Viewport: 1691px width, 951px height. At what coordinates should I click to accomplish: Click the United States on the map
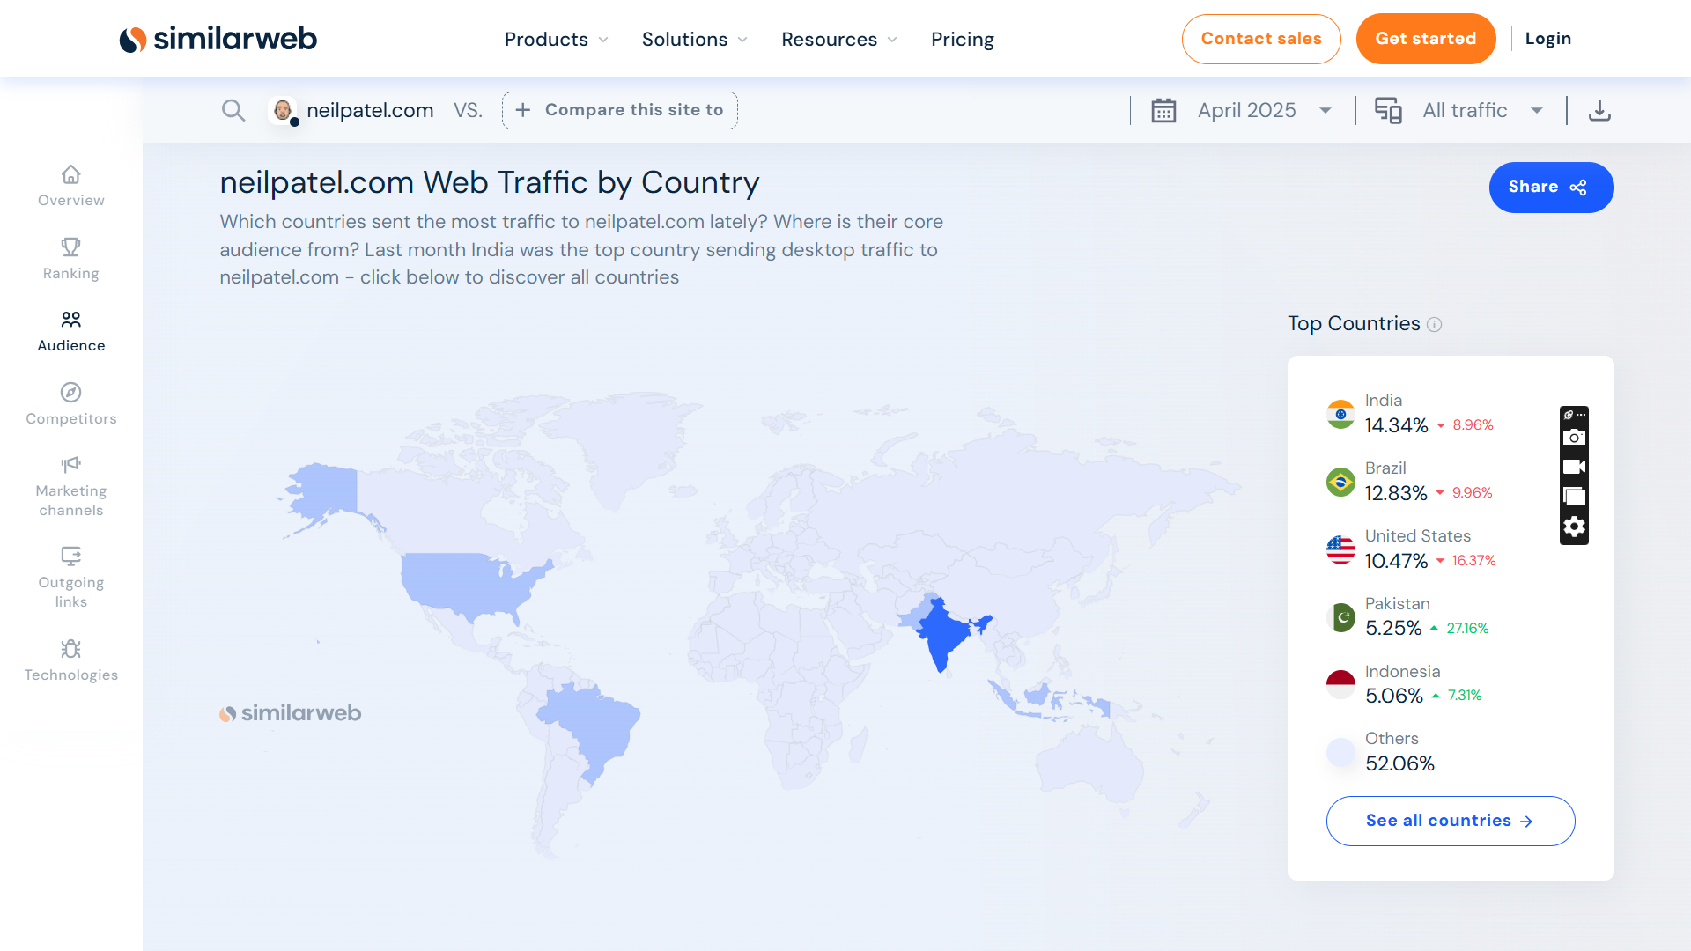(467, 586)
